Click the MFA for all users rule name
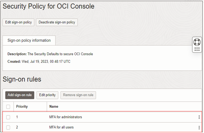Image resolution: width=204 pixels, height=133 pixels. [x=61, y=127]
